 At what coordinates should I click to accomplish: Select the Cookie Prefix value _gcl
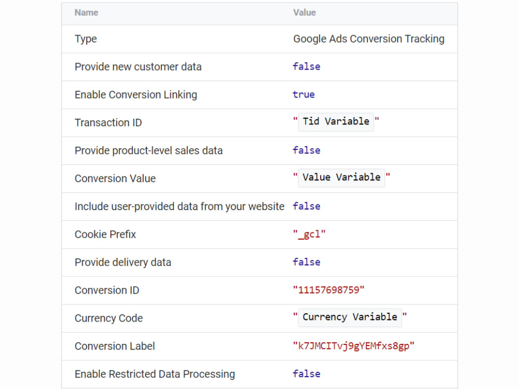pyautogui.click(x=310, y=234)
